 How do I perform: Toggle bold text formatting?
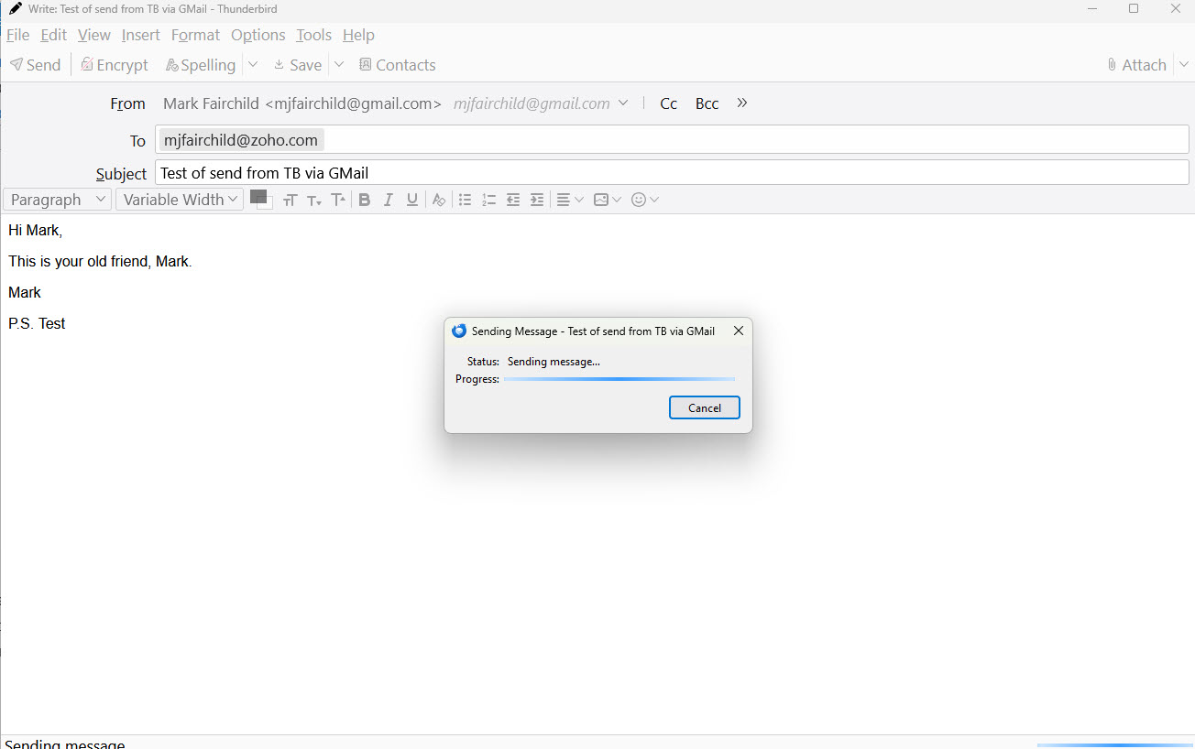click(x=365, y=200)
